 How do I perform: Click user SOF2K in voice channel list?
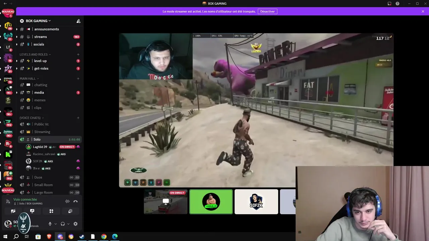point(38,161)
